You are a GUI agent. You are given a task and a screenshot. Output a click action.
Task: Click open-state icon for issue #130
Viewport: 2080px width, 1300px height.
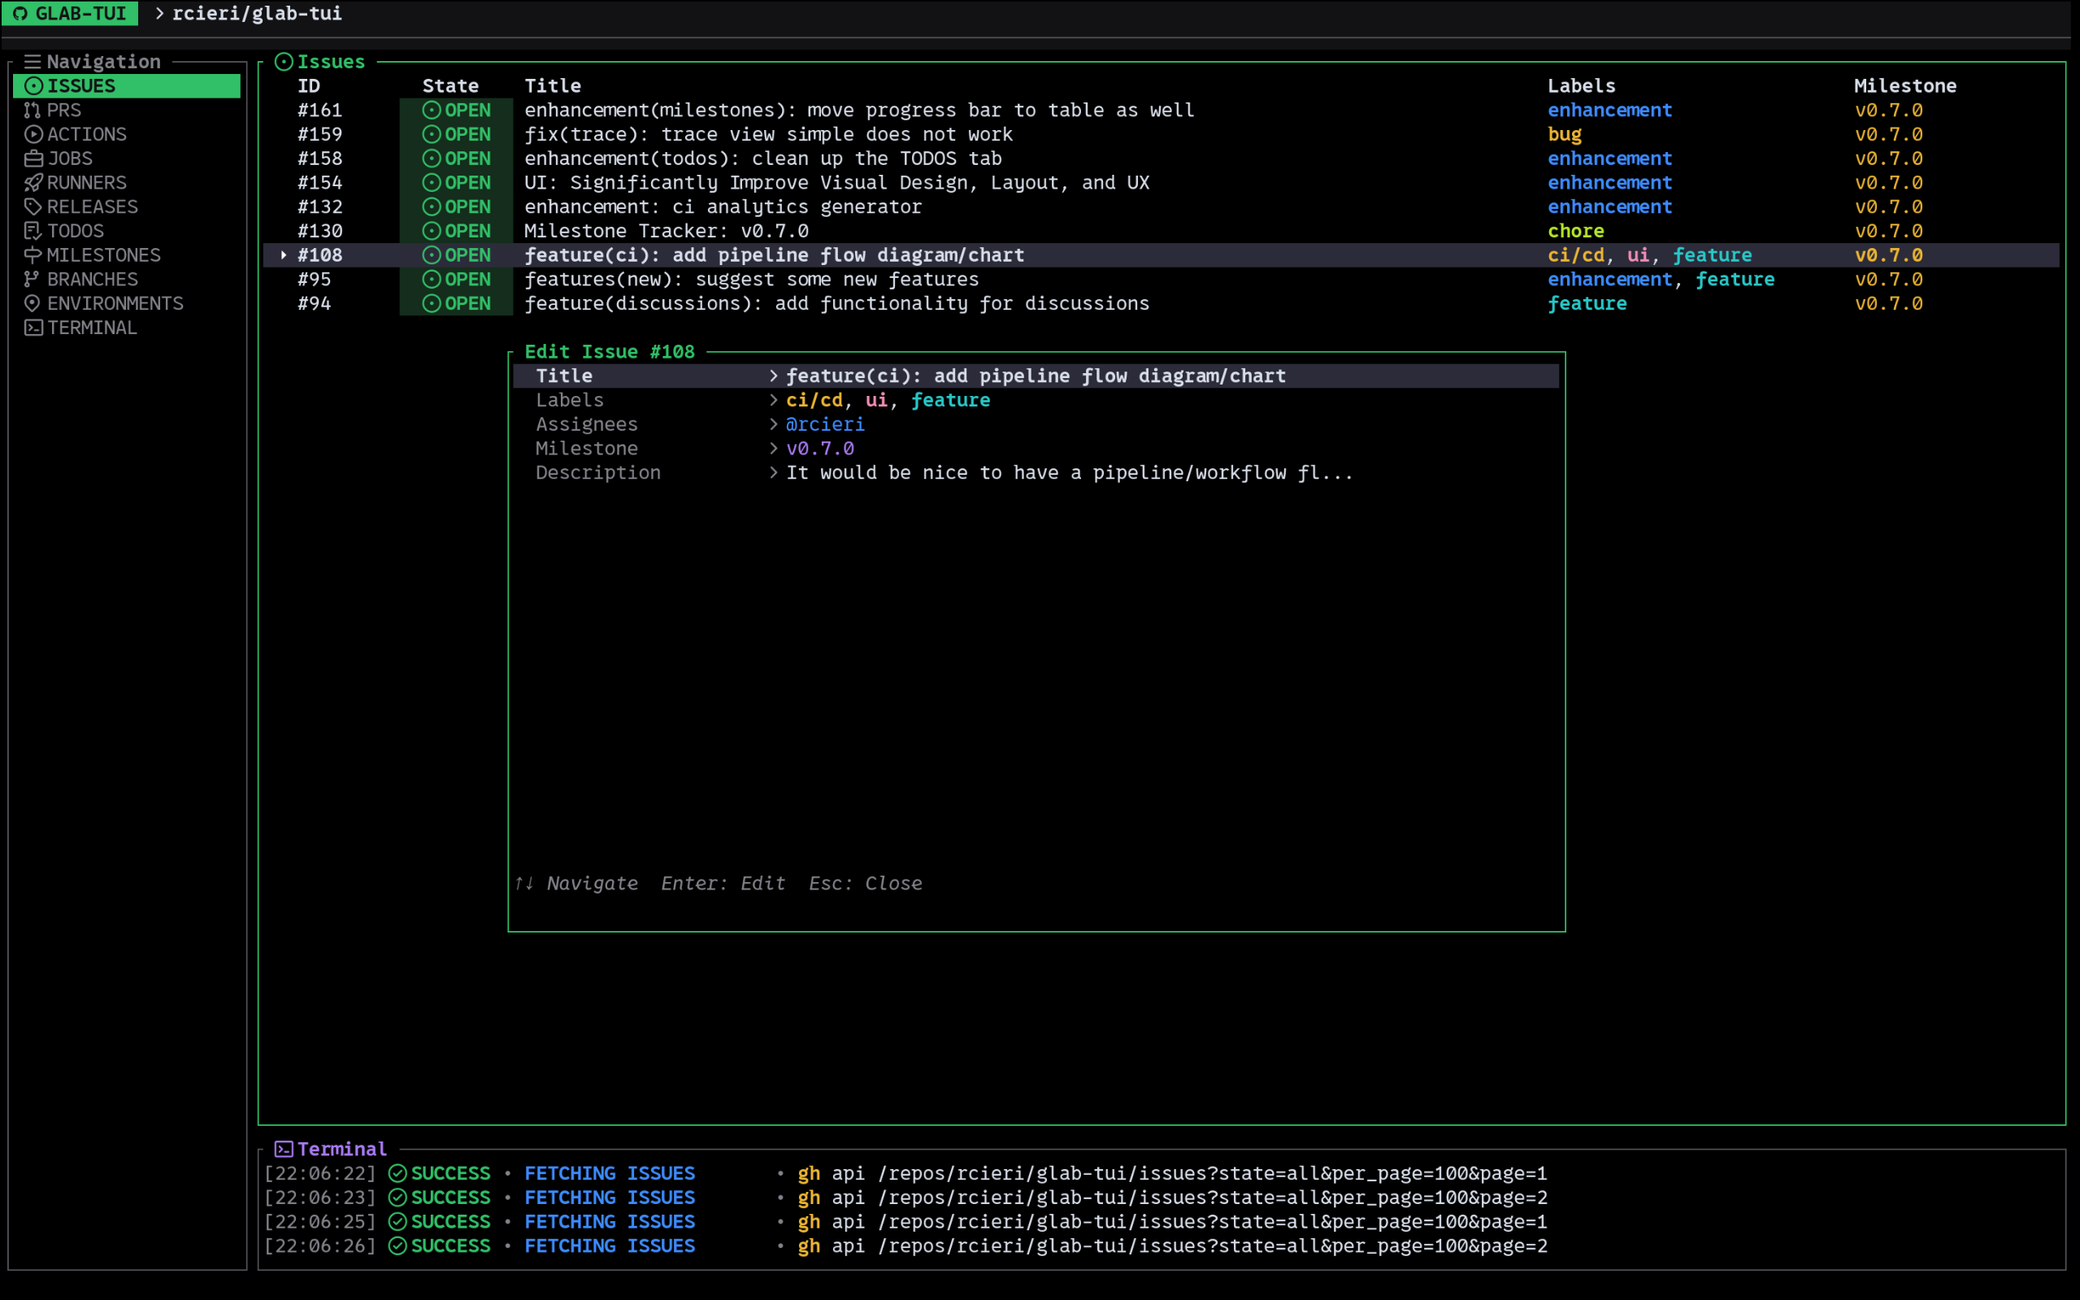click(432, 230)
